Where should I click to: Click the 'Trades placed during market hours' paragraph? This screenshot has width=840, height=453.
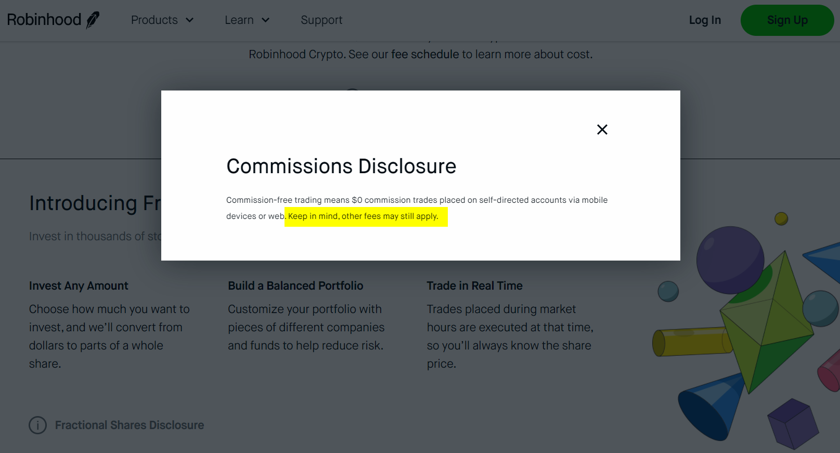(510, 336)
